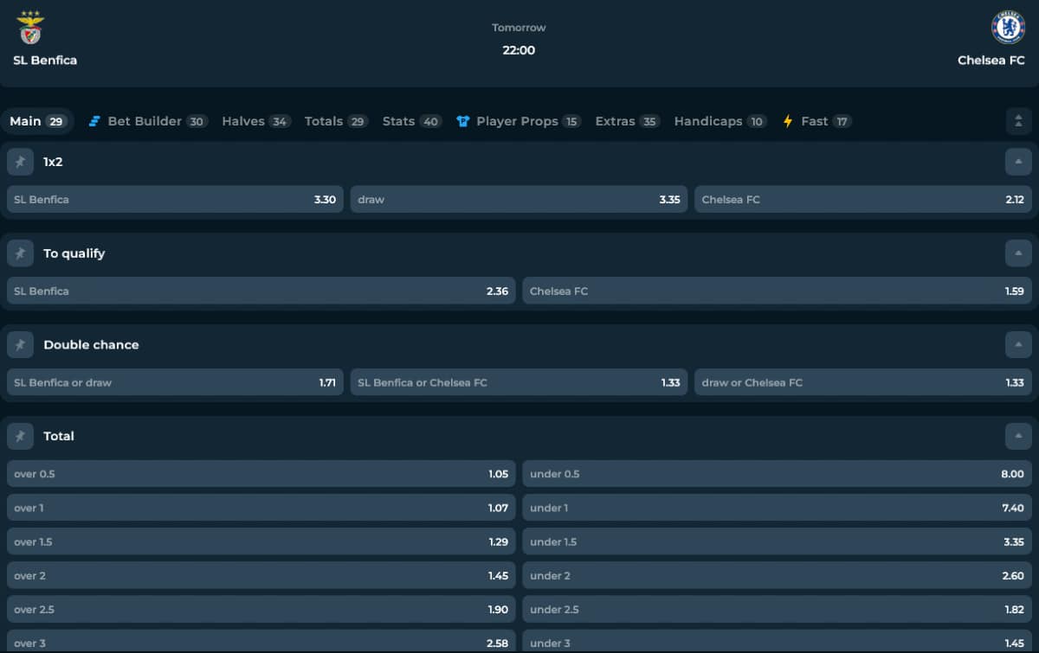Open the Fast markets tab
Image resolution: width=1039 pixels, height=653 pixels.
click(x=816, y=121)
